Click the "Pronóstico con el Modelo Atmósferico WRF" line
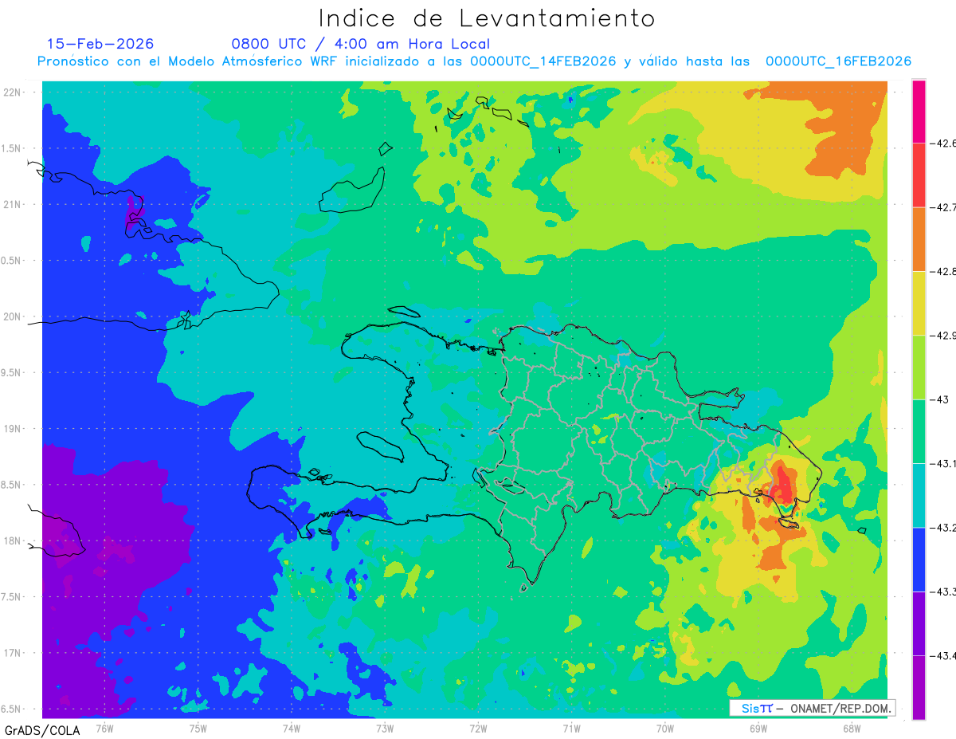The width and height of the screenshot is (956, 739). point(474,61)
